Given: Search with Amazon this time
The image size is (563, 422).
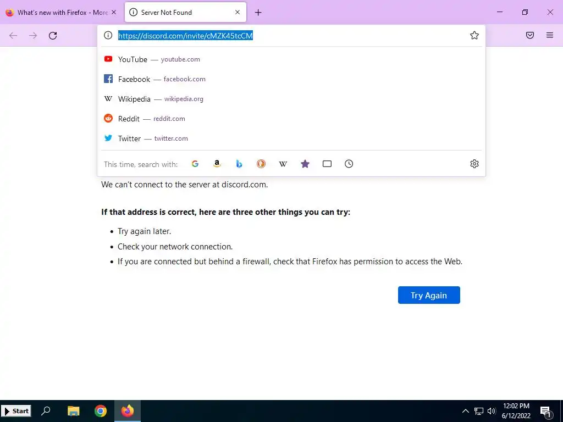Looking at the screenshot, I should [x=217, y=164].
